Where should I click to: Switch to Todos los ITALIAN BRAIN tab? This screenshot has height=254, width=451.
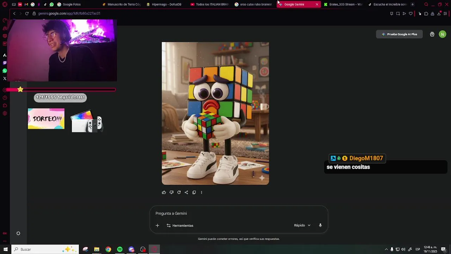[x=210, y=4]
